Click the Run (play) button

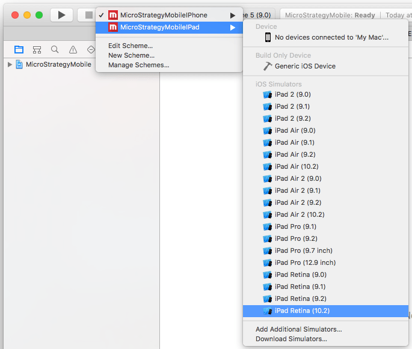[x=61, y=15]
